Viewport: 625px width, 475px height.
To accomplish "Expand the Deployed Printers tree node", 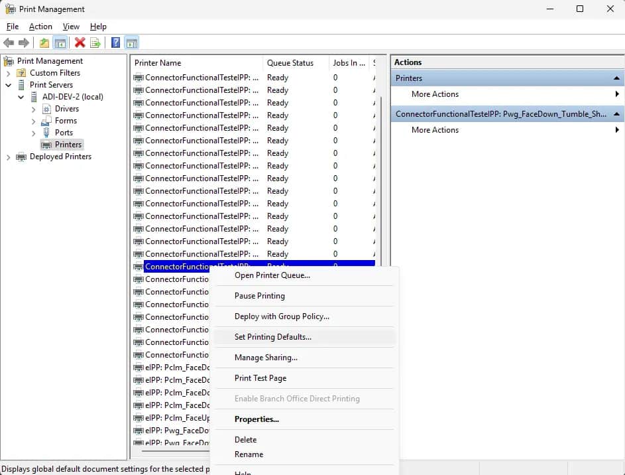I will (x=9, y=157).
